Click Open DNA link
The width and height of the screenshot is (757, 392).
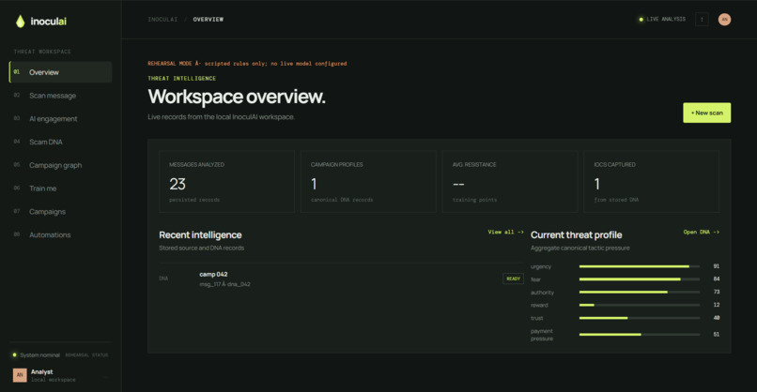pyautogui.click(x=701, y=232)
